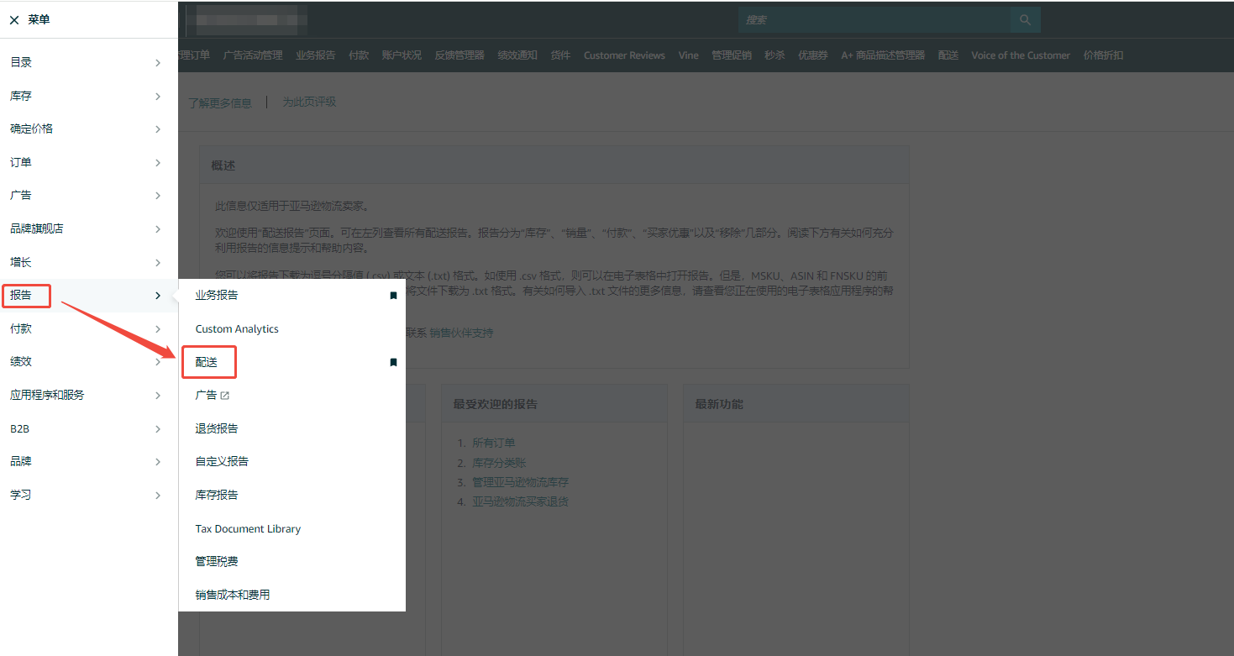The height and width of the screenshot is (656, 1234).
Task: Toggle bookmark icon next to 业务报告
Action: [392, 296]
